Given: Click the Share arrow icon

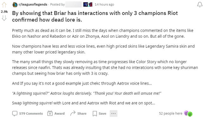Looking at the screenshot, I should point(73,113).
